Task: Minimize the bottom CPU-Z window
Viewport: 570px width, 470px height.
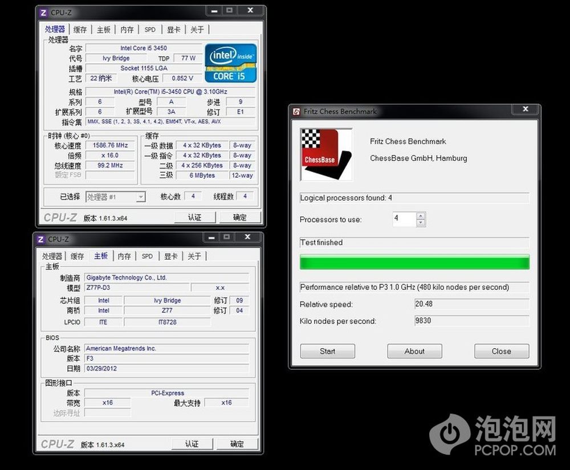Action: point(211,237)
